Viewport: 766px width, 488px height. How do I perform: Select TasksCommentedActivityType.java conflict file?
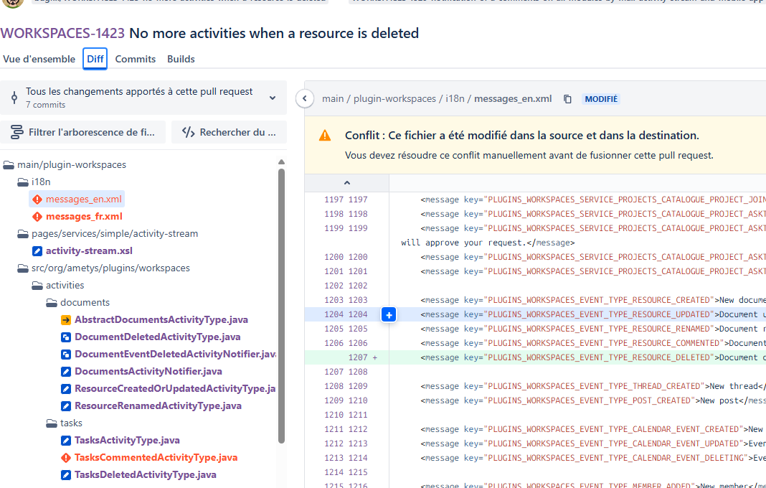(x=155, y=457)
